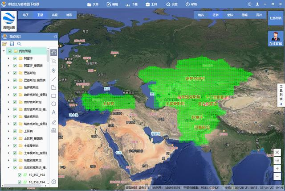This screenshot has width=285, height=191.
Task: Click the layer tree vertical scrollbar
Action: pyautogui.click(x=48, y=56)
